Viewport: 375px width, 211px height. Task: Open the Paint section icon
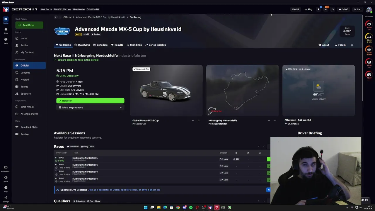(x=6, y=40)
